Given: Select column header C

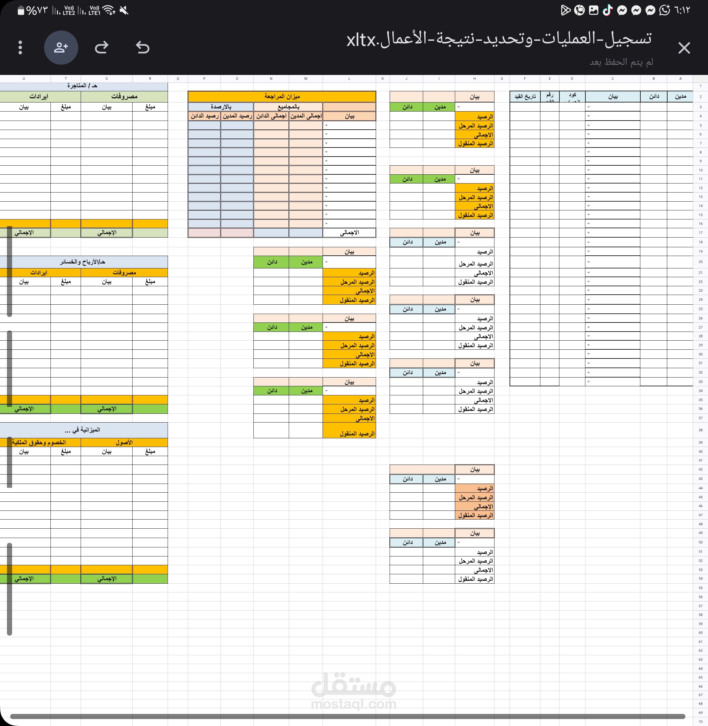Looking at the screenshot, I should click(x=613, y=79).
